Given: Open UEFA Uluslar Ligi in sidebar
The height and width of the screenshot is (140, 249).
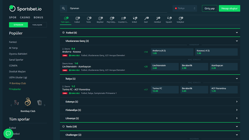Looking at the screenshot, I should coord(18,78).
